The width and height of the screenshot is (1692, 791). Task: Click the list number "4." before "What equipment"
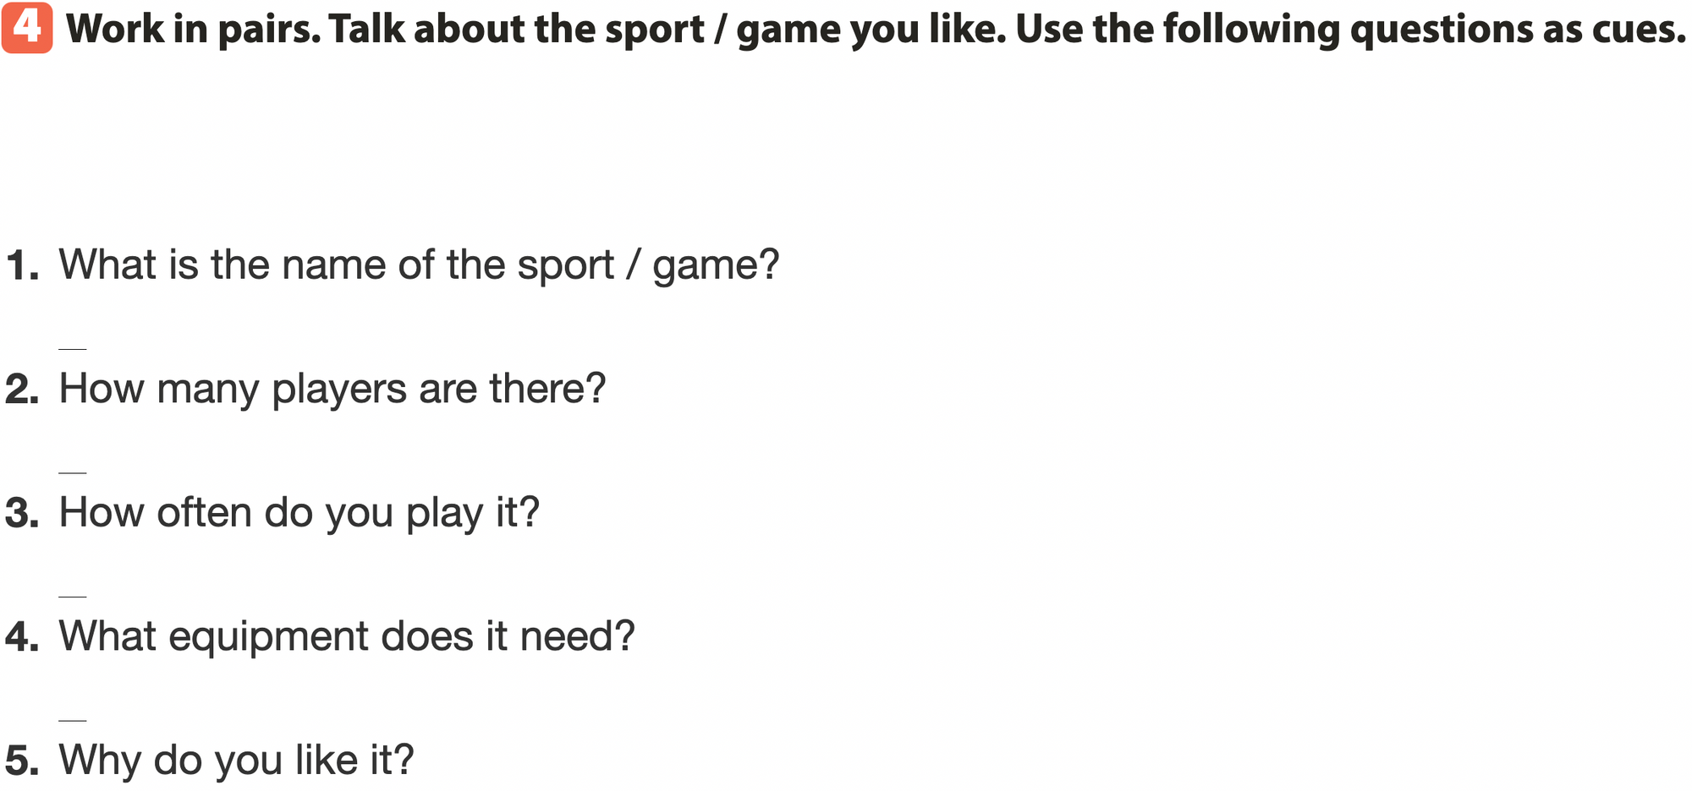[x=23, y=636]
